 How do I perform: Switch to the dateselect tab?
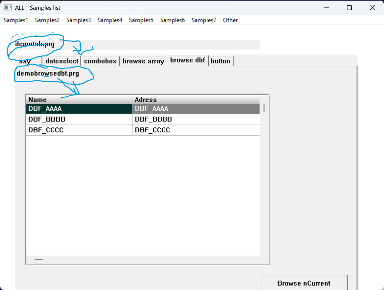62,61
